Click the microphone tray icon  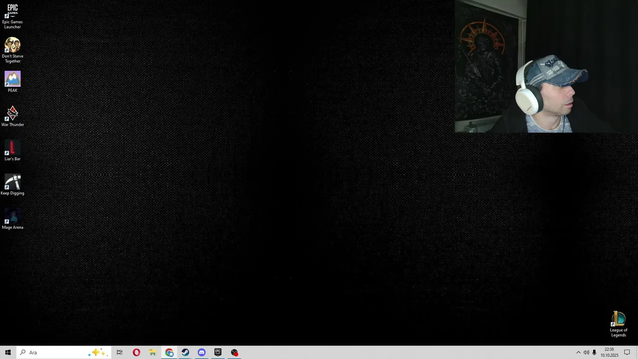[x=594, y=353]
